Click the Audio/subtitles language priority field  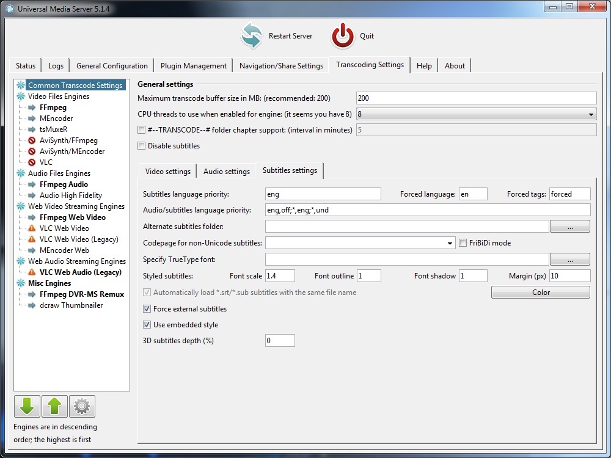[428, 210]
